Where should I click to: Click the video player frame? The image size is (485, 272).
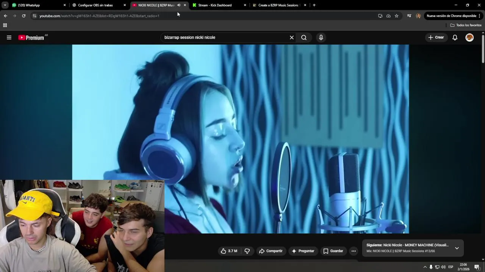240,139
